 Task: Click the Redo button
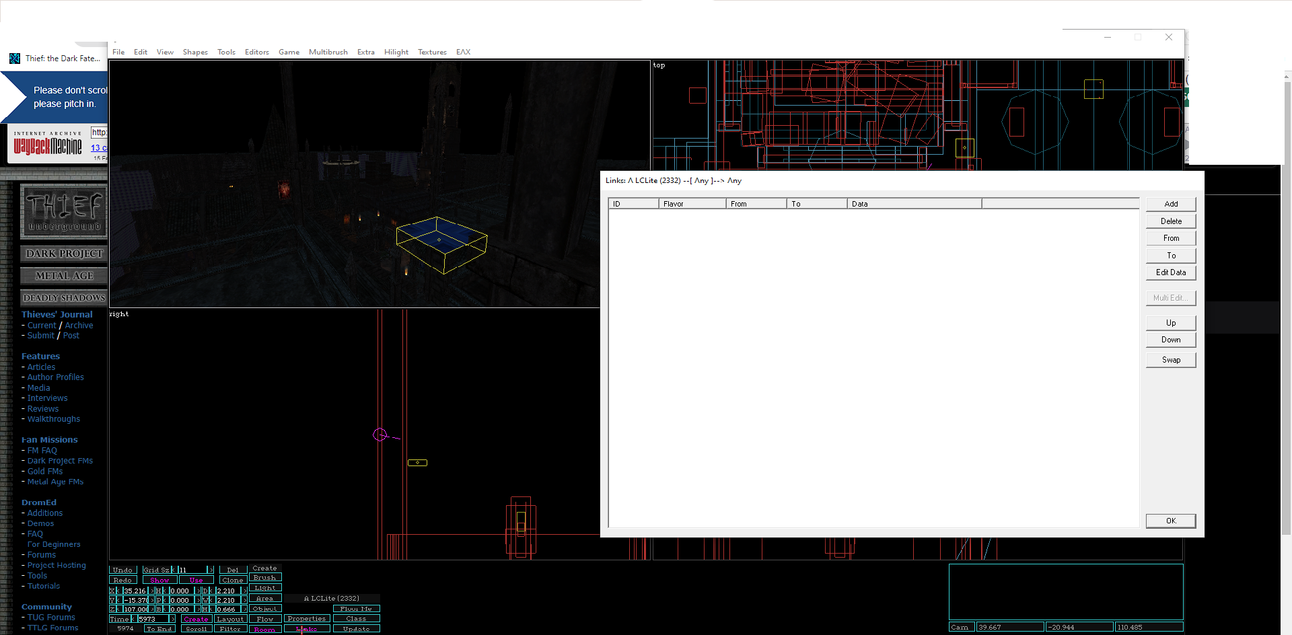click(122, 580)
